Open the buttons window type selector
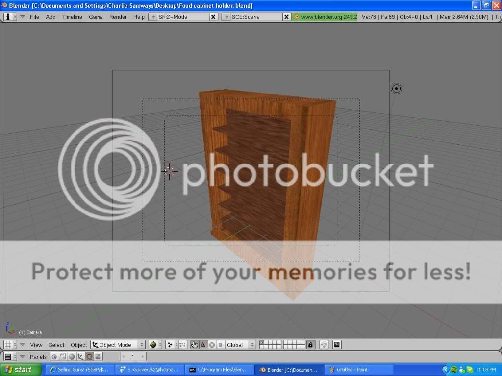 [10, 356]
